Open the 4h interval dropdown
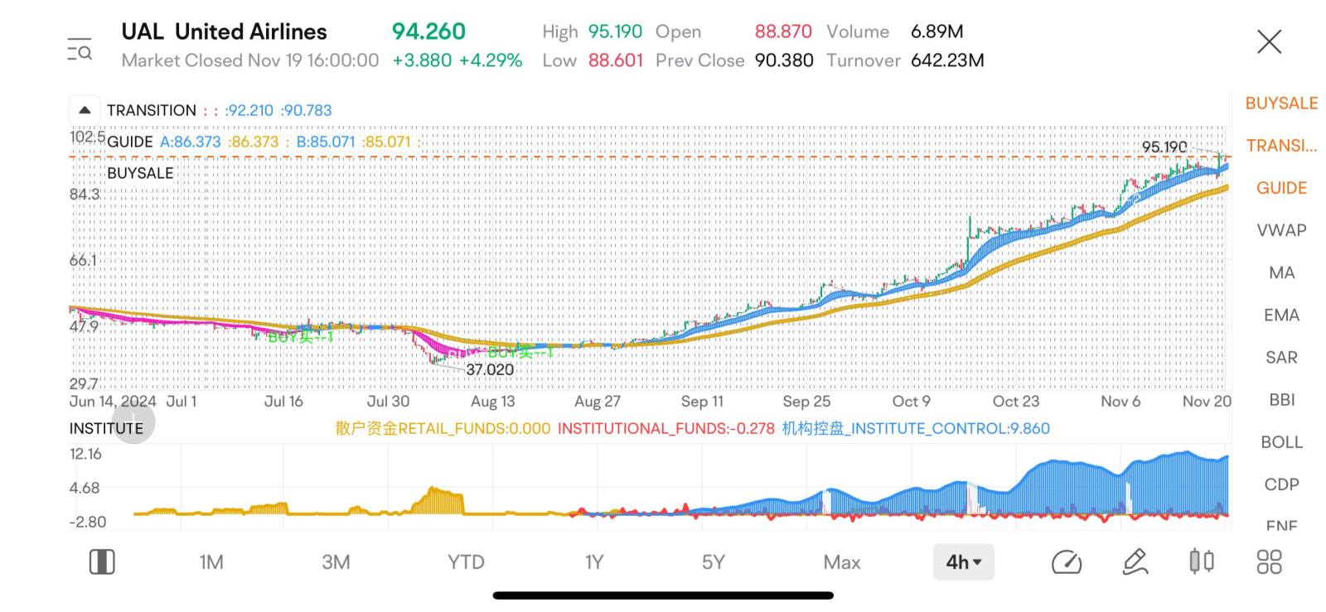This screenshot has width=1326, height=612. point(963,562)
